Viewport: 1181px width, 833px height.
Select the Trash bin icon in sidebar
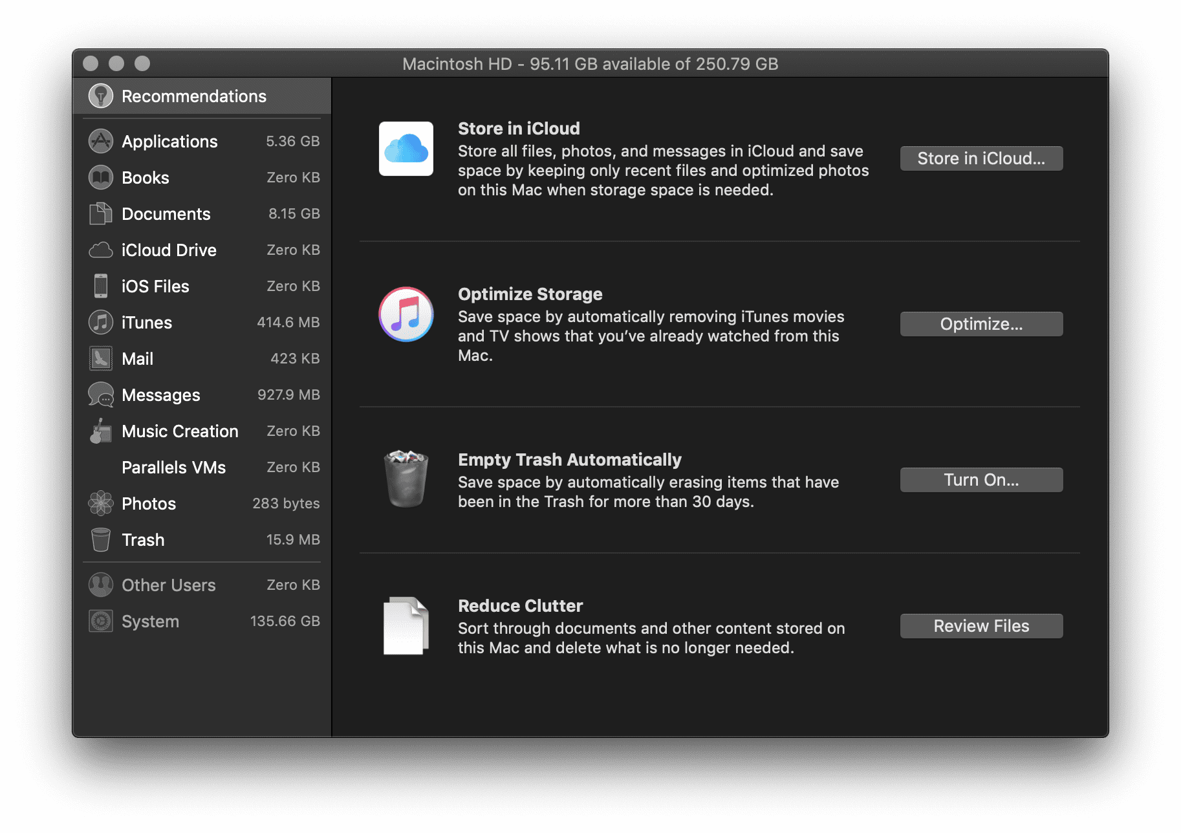101,539
